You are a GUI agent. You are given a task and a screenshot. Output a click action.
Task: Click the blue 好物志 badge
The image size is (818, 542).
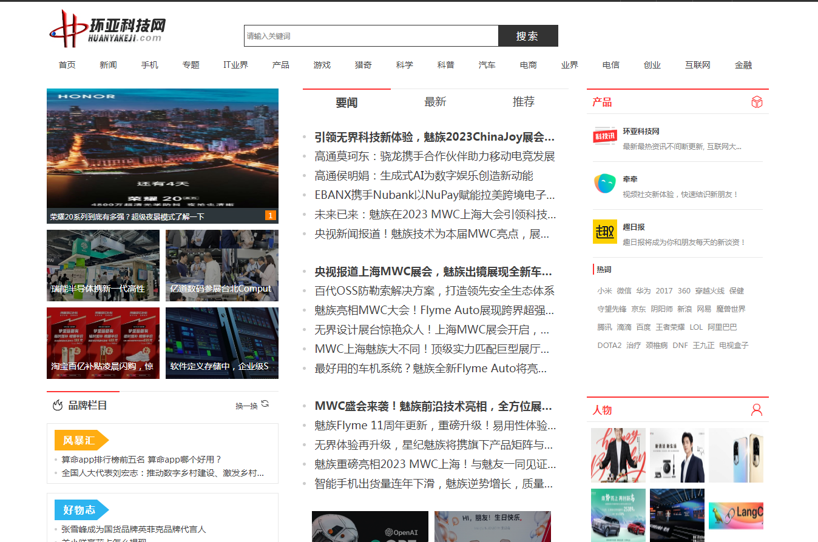pyautogui.click(x=81, y=510)
